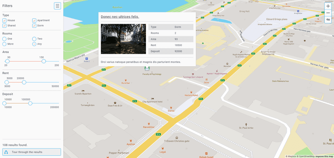Screen dimensions: 334x158
Task: Select the Two rooms radio button
Action: click(x=34, y=39)
